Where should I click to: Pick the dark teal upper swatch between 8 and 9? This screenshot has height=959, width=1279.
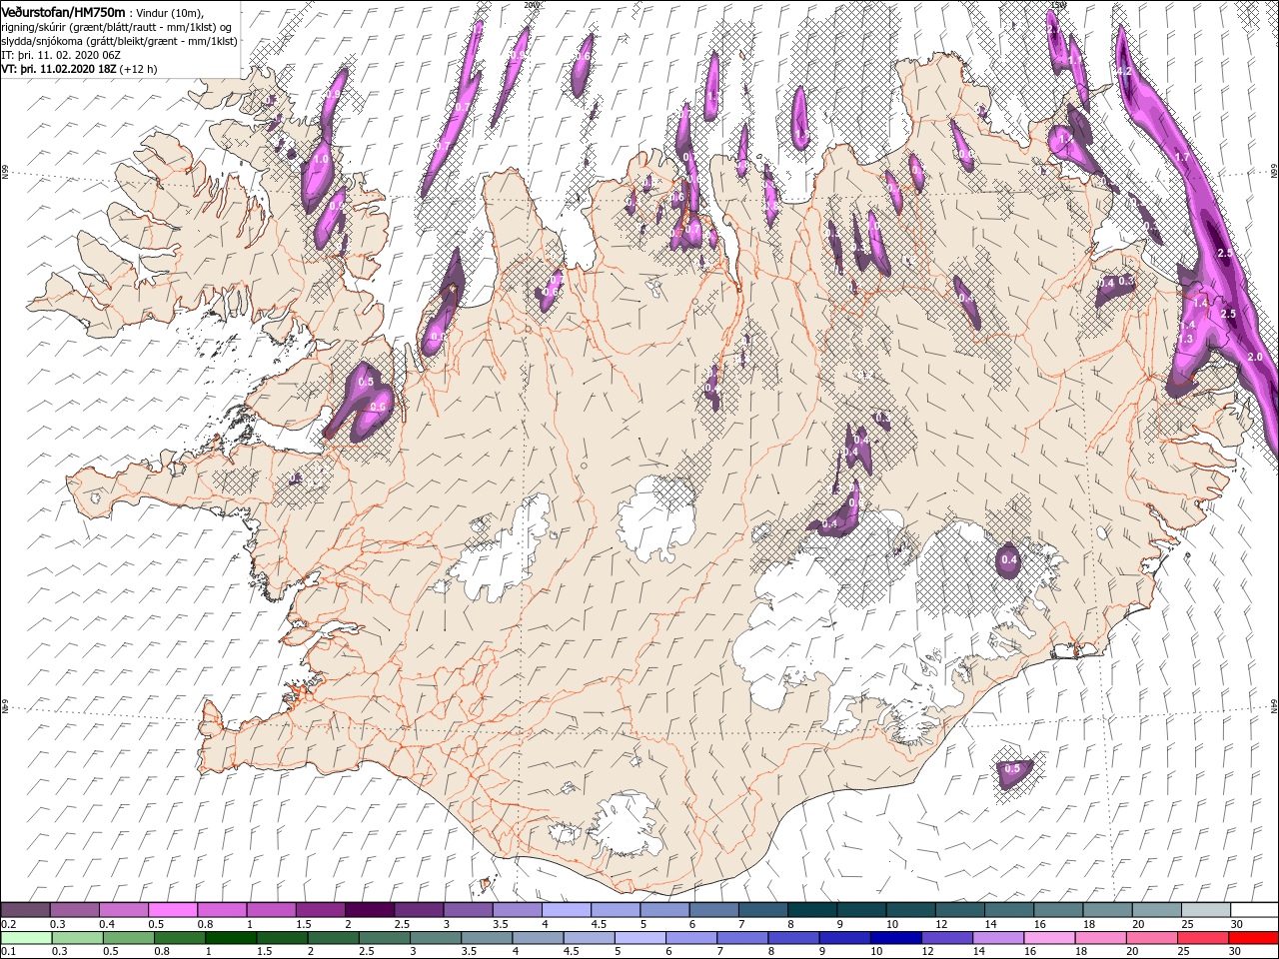click(811, 910)
